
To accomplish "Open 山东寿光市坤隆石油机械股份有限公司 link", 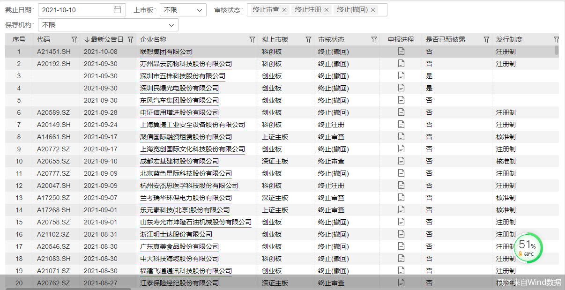I will [196, 222].
